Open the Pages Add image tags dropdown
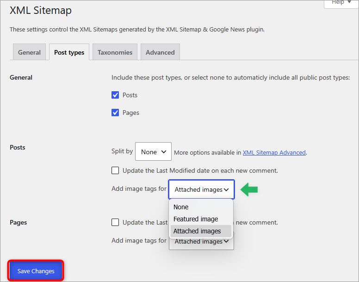The image size is (359, 282). tap(202, 244)
